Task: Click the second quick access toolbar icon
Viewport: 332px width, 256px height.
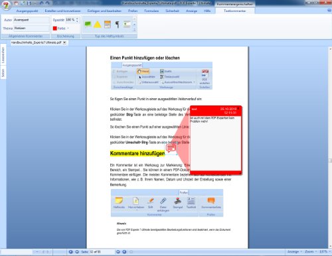Action: pos(23,3)
